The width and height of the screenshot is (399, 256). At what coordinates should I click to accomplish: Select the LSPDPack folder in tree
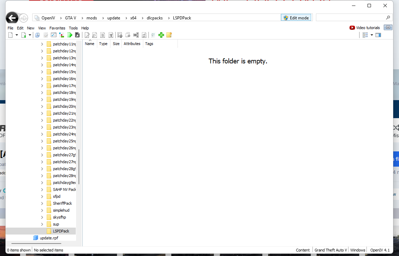pos(61,231)
